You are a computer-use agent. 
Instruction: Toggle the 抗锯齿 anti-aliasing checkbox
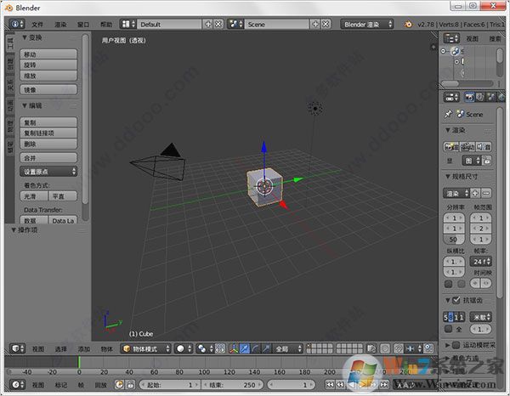pyautogui.click(x=458, y=300)
